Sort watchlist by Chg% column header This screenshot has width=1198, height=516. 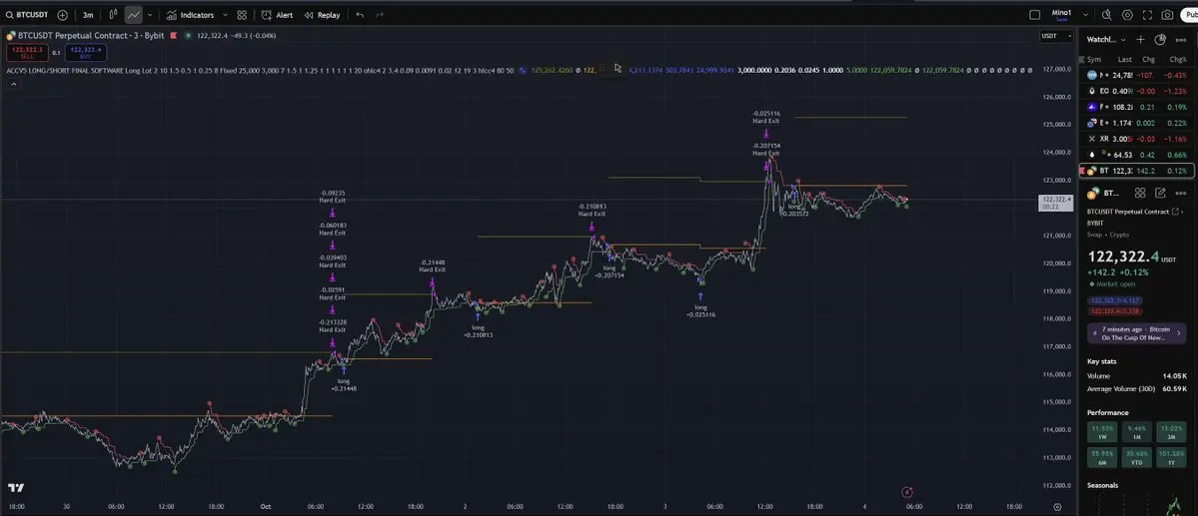(x=1177, y=59)
